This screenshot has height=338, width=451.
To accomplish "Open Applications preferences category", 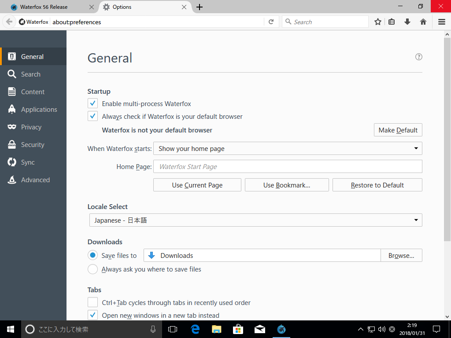I will click(33, 110).
